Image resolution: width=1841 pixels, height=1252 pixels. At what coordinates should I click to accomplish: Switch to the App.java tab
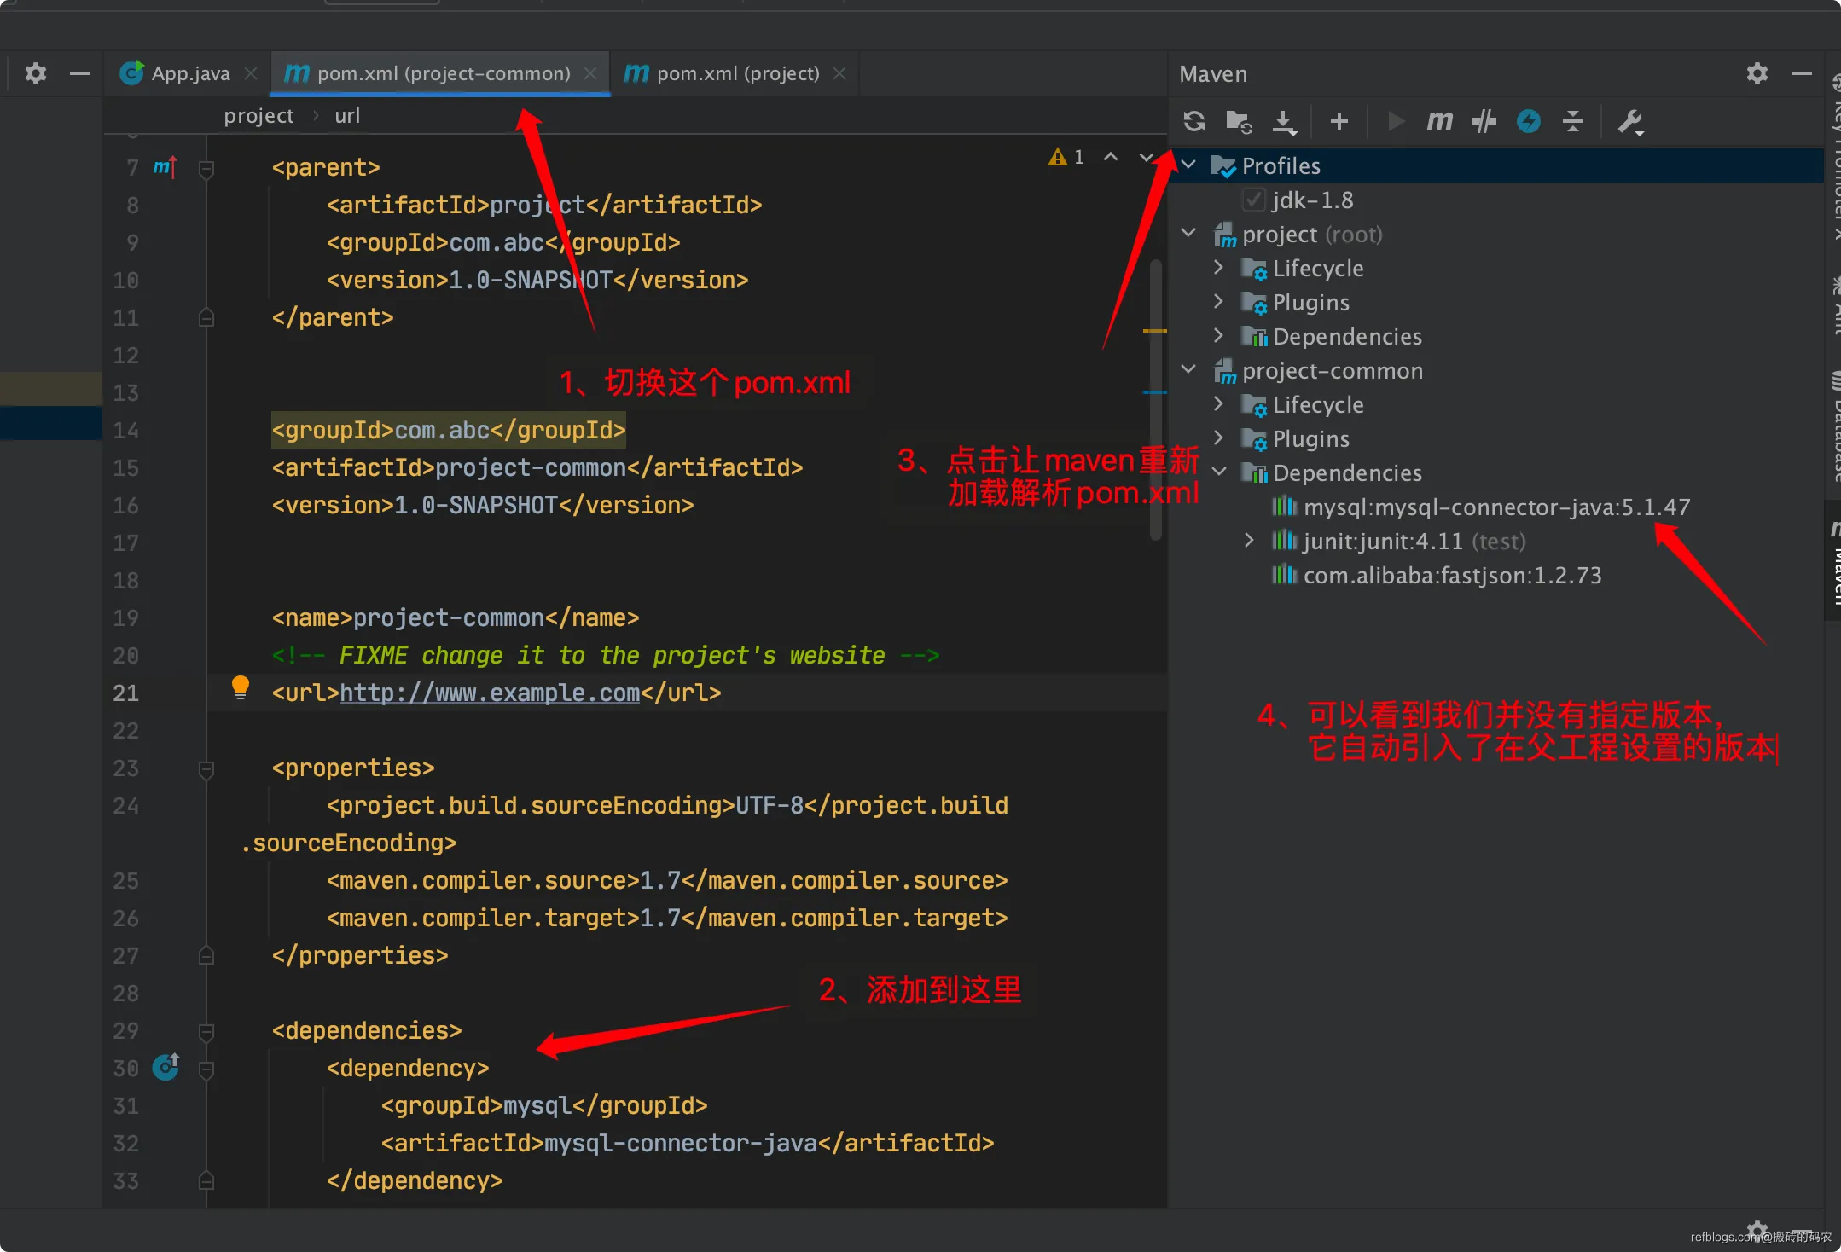189,73
